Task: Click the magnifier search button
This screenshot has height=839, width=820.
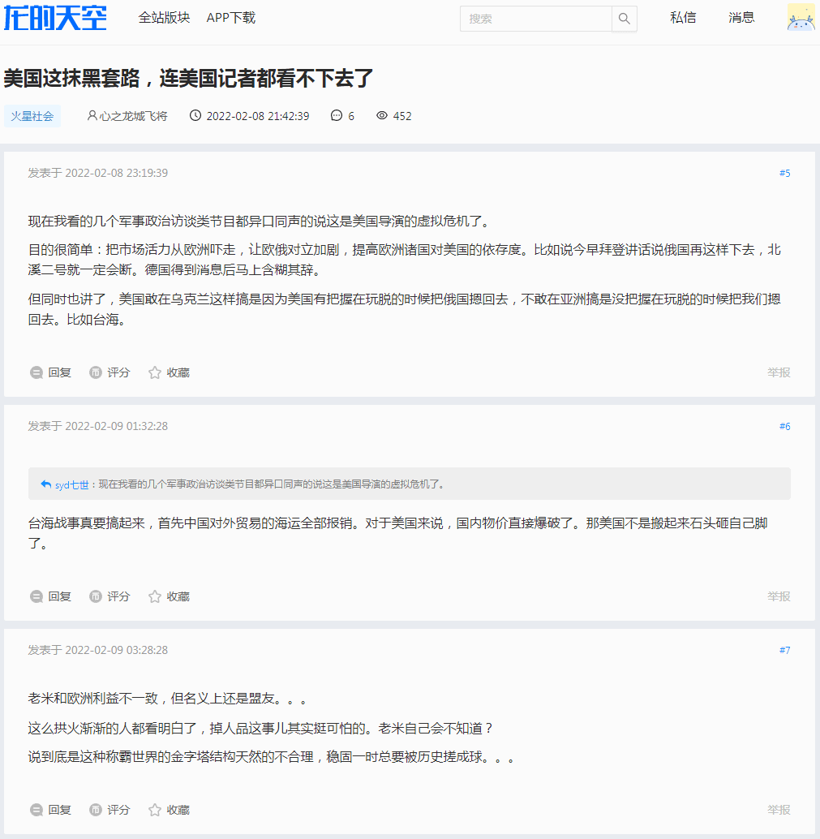Action: (x=625, y=19)
